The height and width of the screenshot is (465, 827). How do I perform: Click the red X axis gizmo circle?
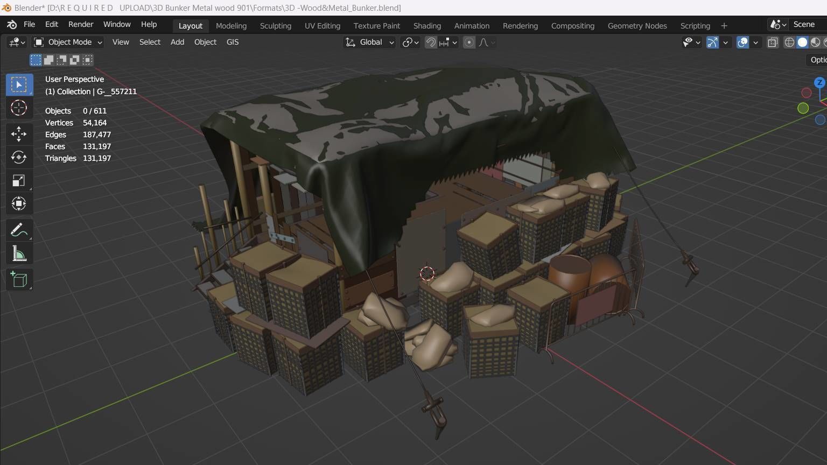(807, 93)
